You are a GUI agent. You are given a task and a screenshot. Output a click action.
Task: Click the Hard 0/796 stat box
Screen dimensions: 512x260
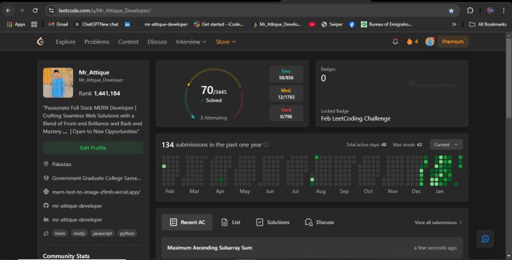[286, 113]
